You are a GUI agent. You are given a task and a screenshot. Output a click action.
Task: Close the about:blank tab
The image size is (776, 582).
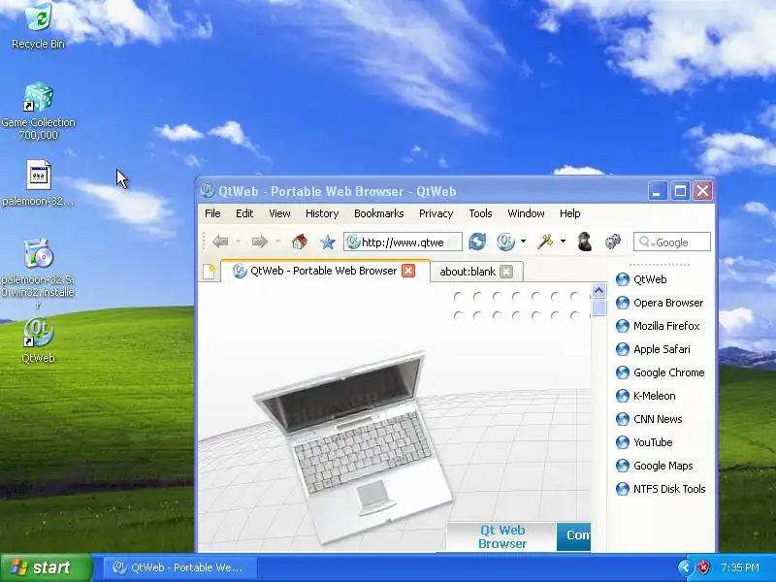tap(506, 272)
